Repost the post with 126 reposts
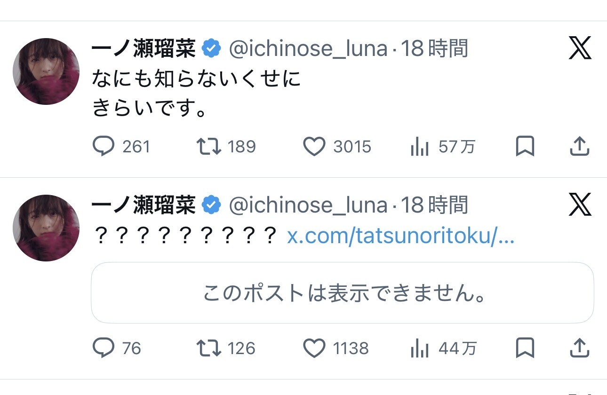The image size is (607, 395). (x=208, y=348)
